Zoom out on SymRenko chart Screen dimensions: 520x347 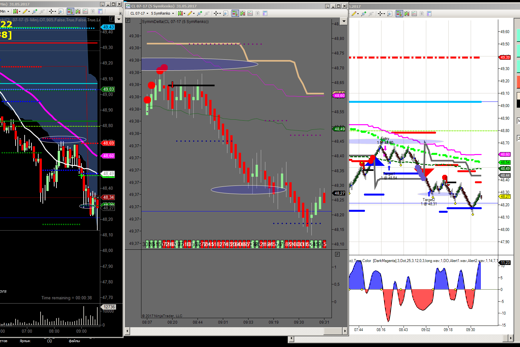(x=207, y=13)
